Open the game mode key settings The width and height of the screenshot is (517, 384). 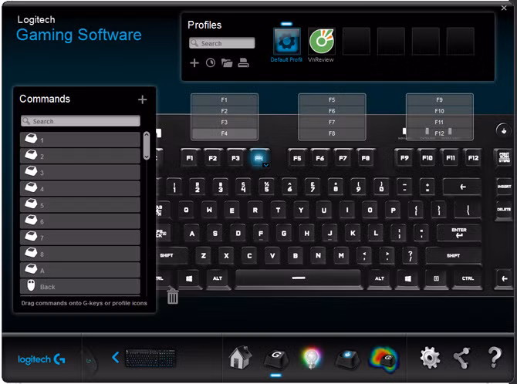point(346,358)
